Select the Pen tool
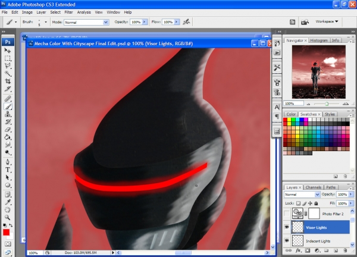This screenshot has width=357, height=257. click(x=8, y=162)
